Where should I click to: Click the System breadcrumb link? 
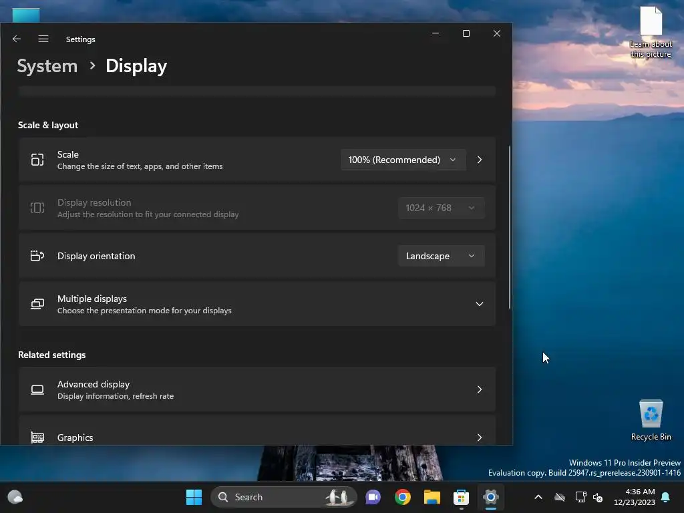47,66
